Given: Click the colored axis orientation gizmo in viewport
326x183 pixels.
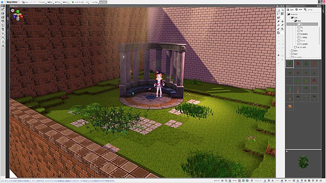Looking at the screenshot, I should pos(18,15).
